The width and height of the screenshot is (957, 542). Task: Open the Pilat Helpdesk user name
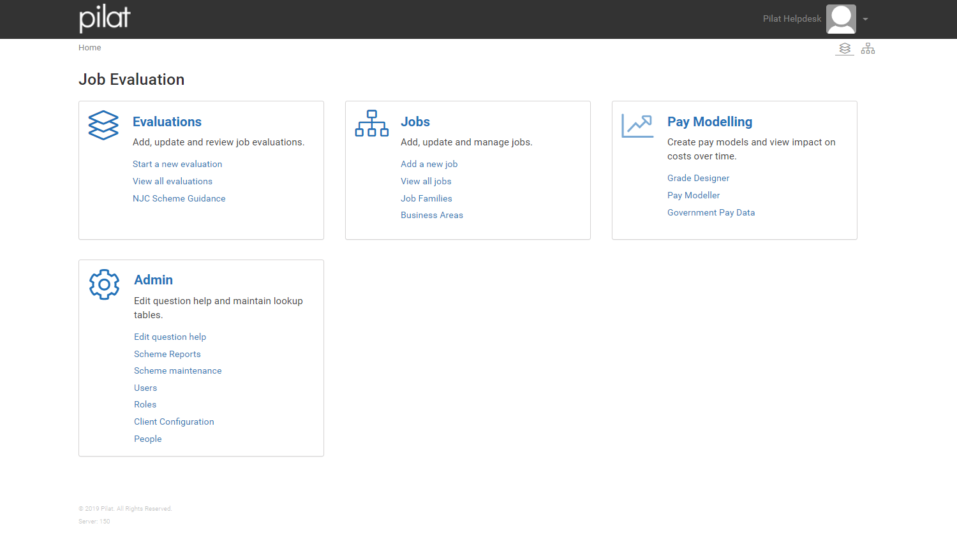pyautogui.click(x=792, y=19)
